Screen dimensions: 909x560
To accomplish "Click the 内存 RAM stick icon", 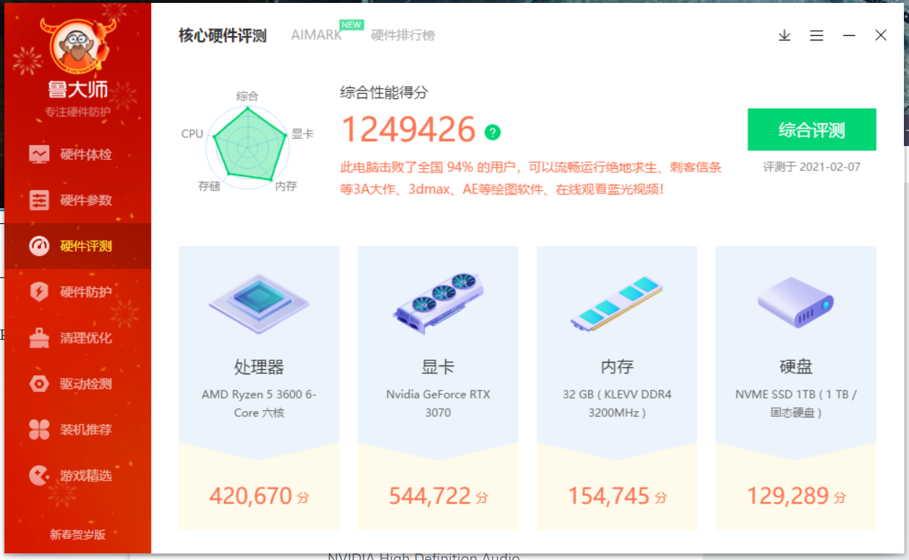I will click(x=618, y=302).
